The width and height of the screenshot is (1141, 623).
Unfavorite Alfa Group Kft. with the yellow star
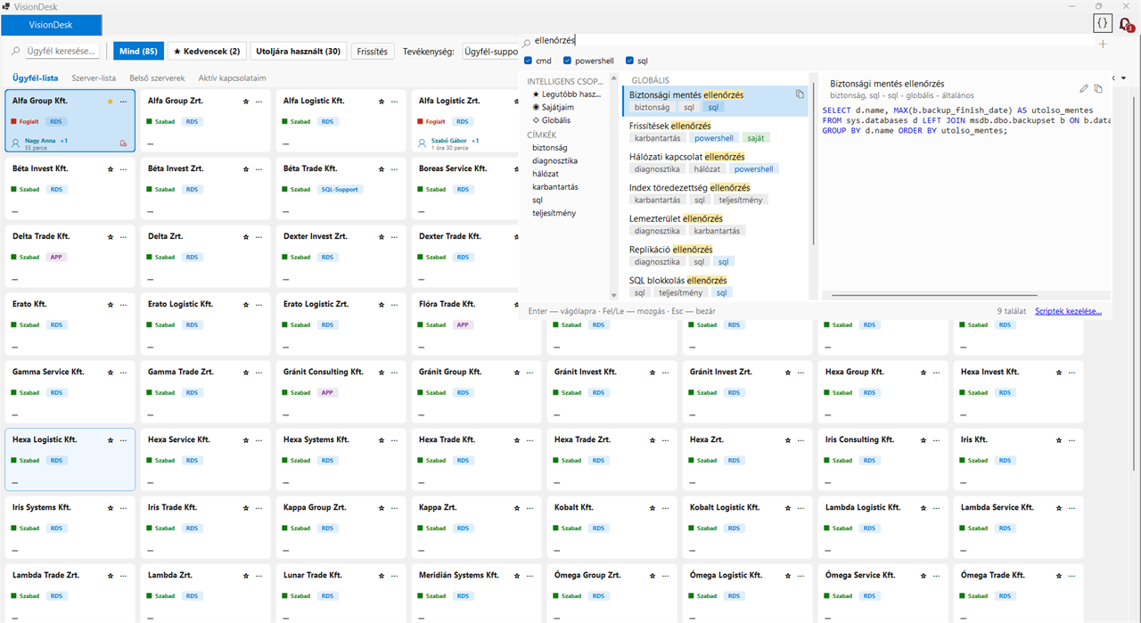[111, 102]
